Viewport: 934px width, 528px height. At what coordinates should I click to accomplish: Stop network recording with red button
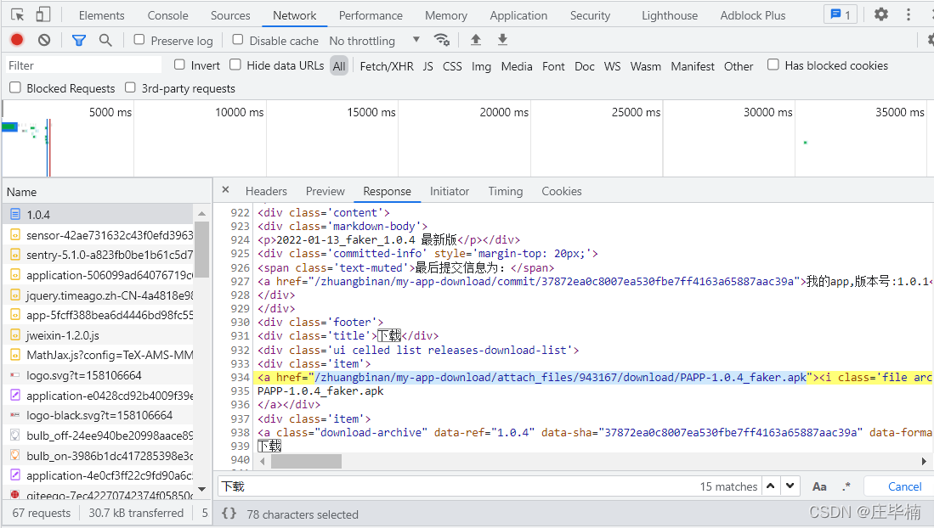coord(17,40)
